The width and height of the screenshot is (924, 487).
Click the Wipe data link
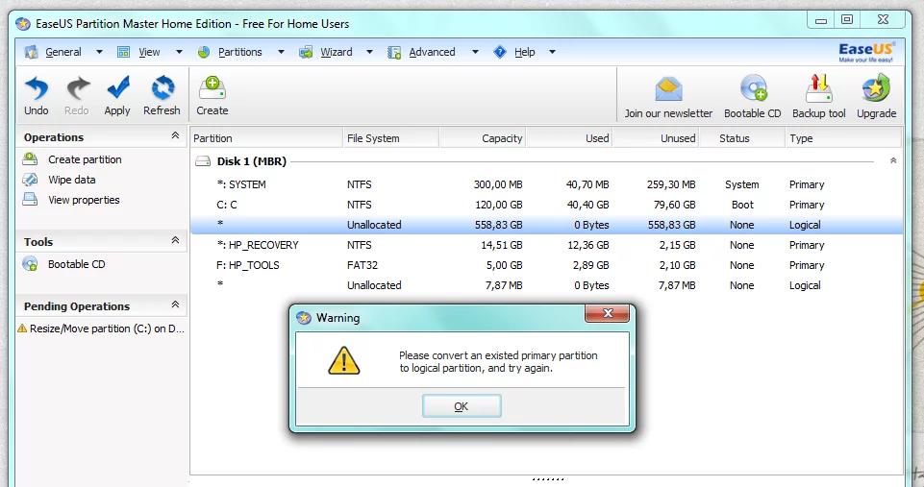pos(72,180)
